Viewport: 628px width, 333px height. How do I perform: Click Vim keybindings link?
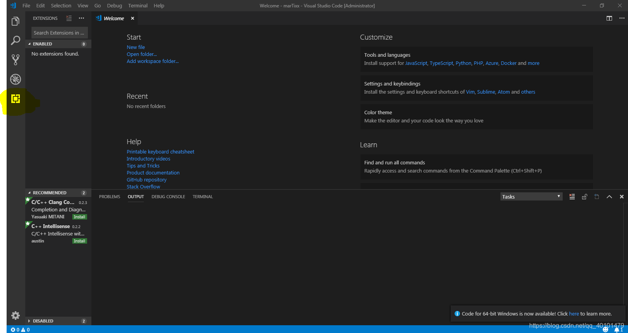470,92
